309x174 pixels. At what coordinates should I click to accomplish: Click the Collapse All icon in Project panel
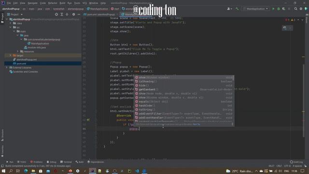click(x=67, y=14)
